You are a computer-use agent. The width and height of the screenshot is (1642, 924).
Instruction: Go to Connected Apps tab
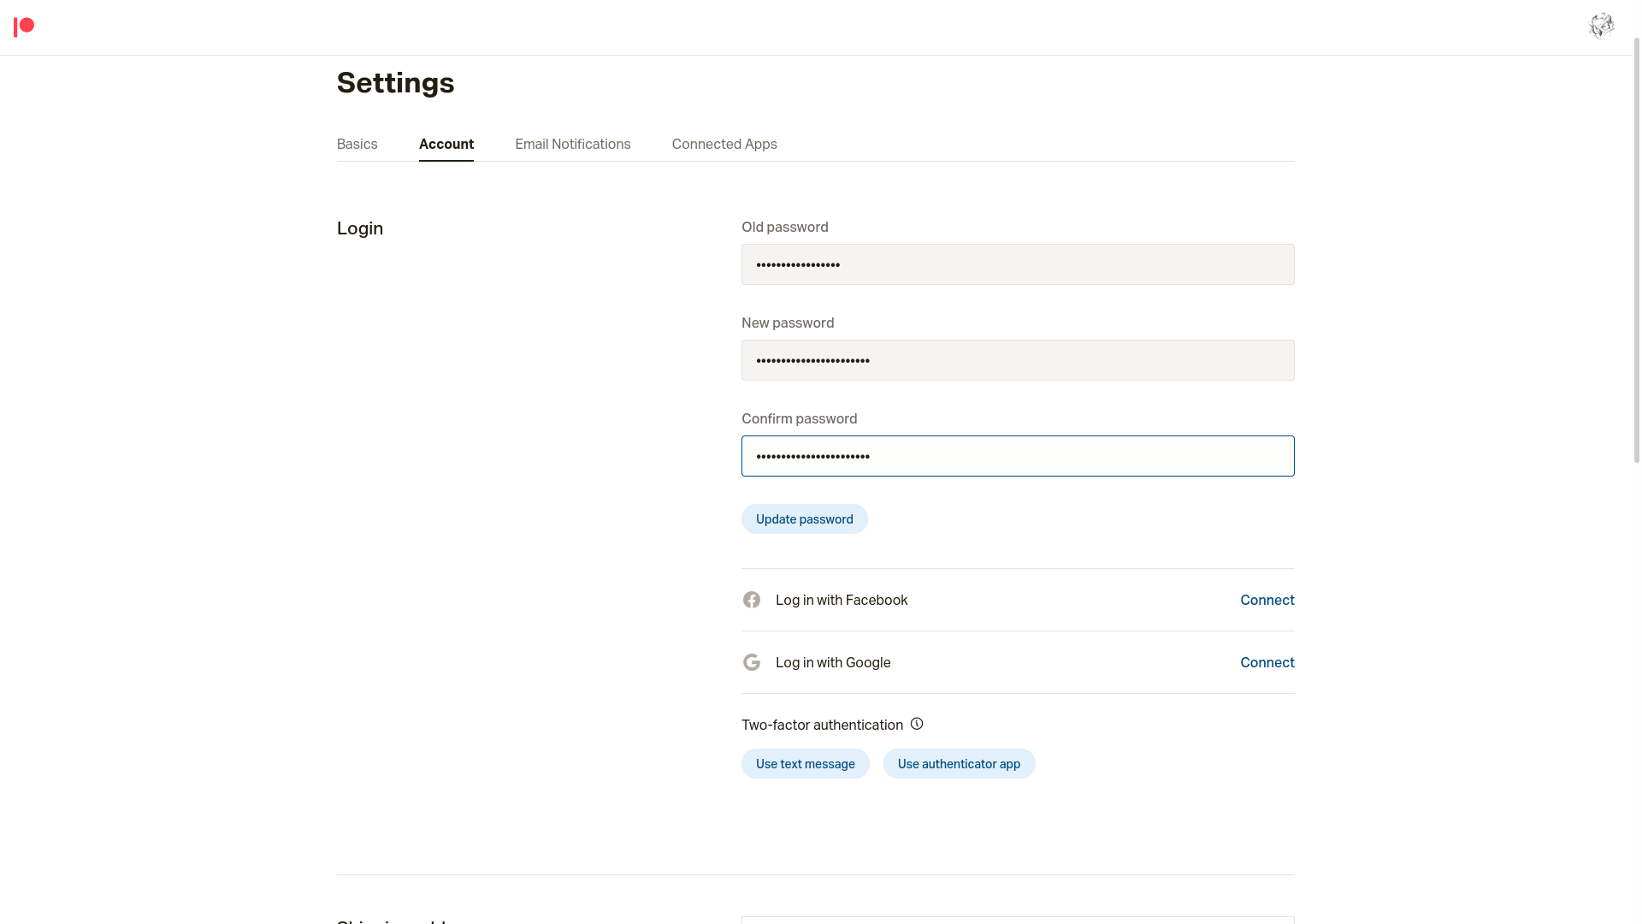point(724,144)
